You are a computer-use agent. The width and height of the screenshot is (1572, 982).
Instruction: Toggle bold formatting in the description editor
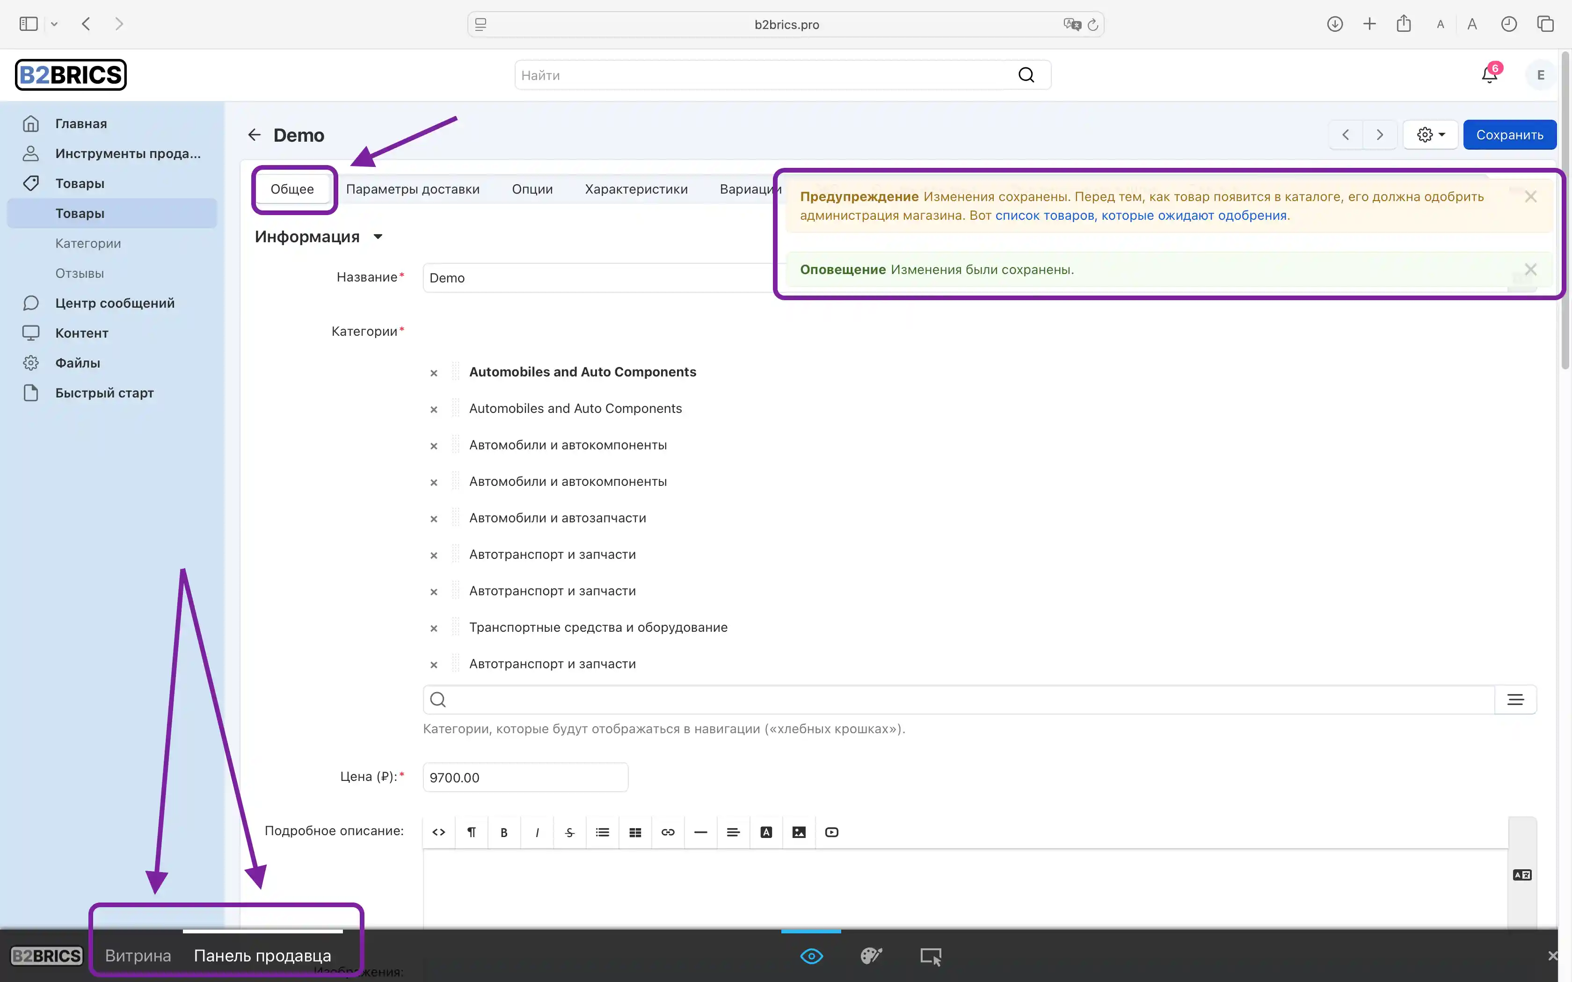click(x=504, y=832)
